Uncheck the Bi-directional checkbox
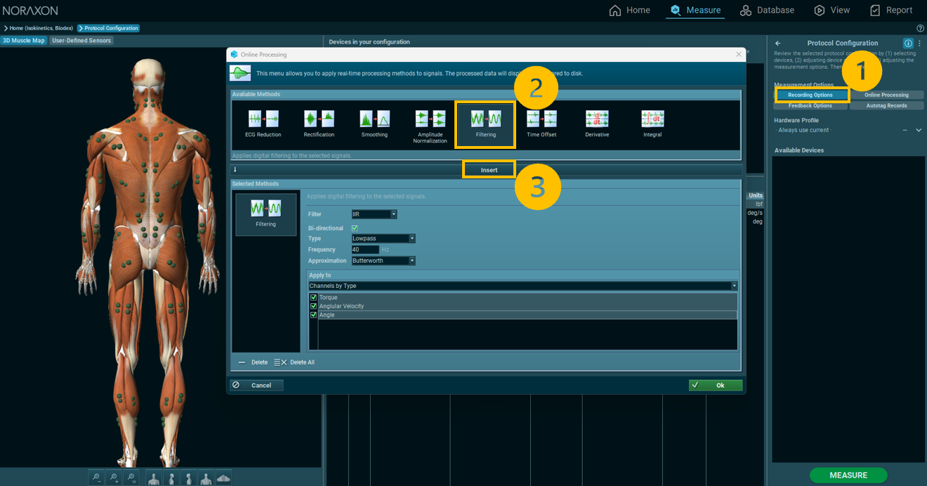The width and height of the screenshot is (927, 486). 355,228
